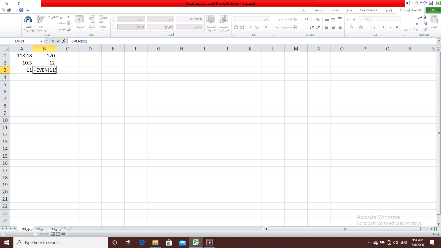
Task: Select the Format Painter brush icon
Action: click(425, 29)
